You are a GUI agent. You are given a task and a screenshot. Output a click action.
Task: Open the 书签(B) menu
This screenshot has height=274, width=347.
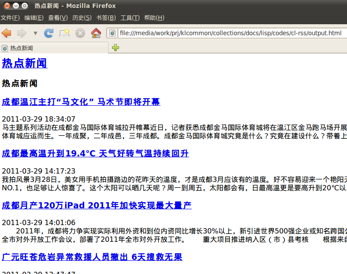(106, 18)
